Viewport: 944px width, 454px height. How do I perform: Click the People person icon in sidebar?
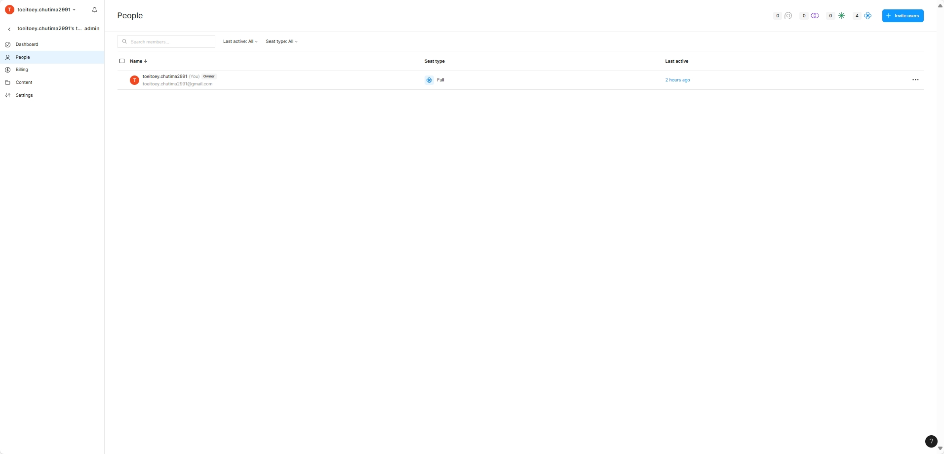(x=8, y=57)
